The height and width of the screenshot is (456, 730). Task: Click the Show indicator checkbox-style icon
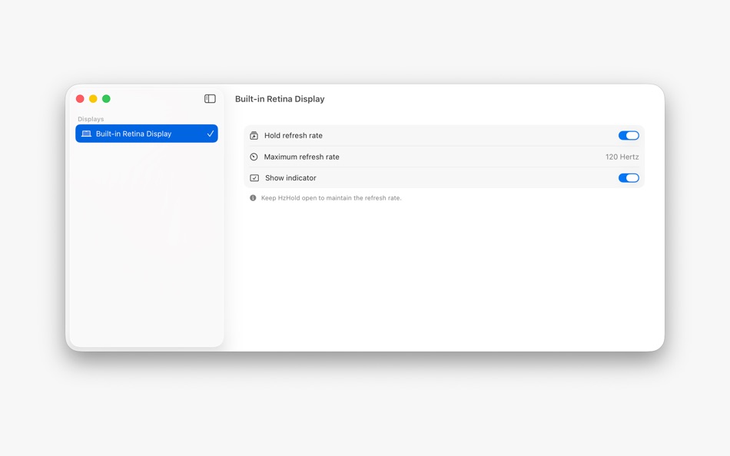[254, 178]
